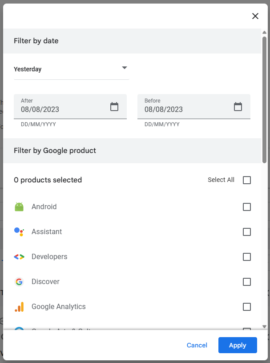The image size is (270, 363).
Task: Click the Android robot icon
Action: point(19,207)
